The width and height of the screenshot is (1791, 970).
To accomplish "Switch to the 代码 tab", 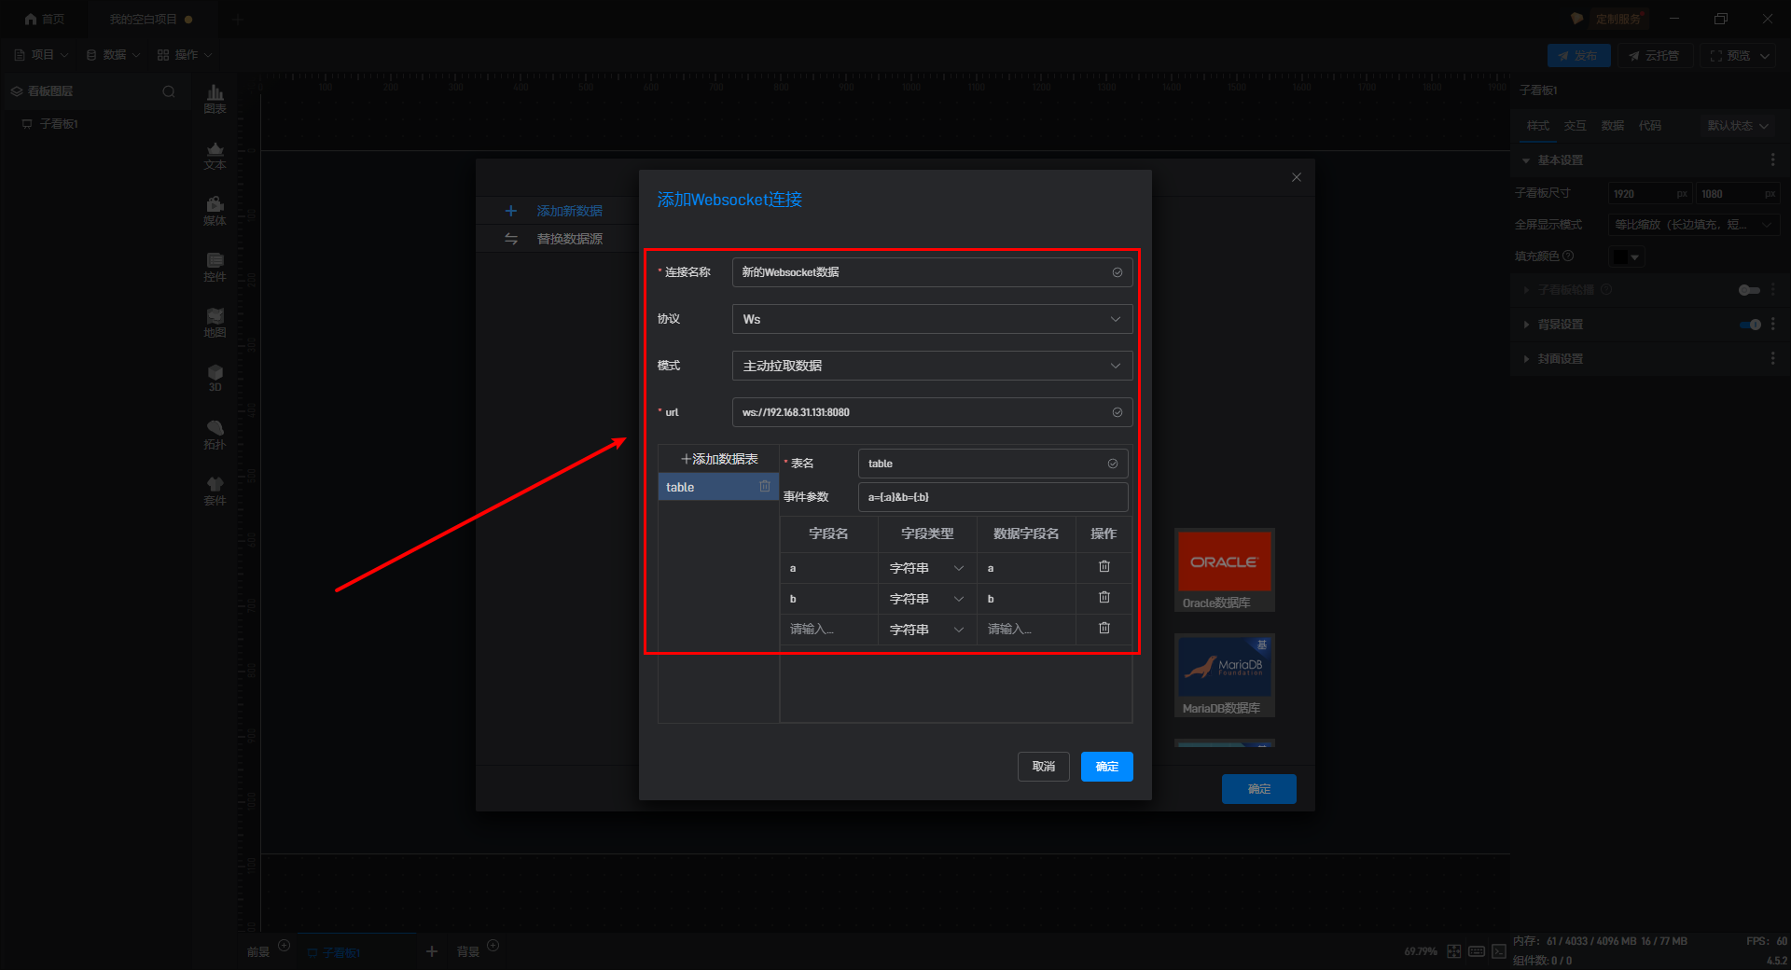I will click(x=1649, y=126).
